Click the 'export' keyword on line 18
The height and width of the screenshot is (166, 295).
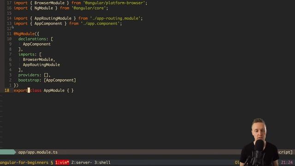20,90
